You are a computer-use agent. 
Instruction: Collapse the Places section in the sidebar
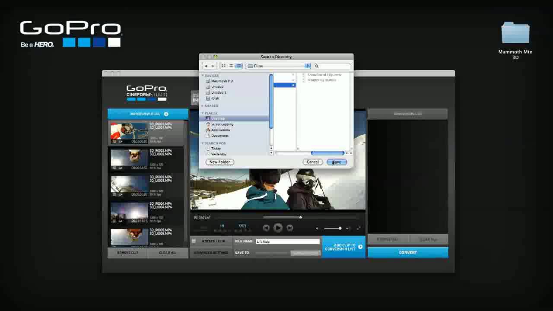click(x=203, y=113)
